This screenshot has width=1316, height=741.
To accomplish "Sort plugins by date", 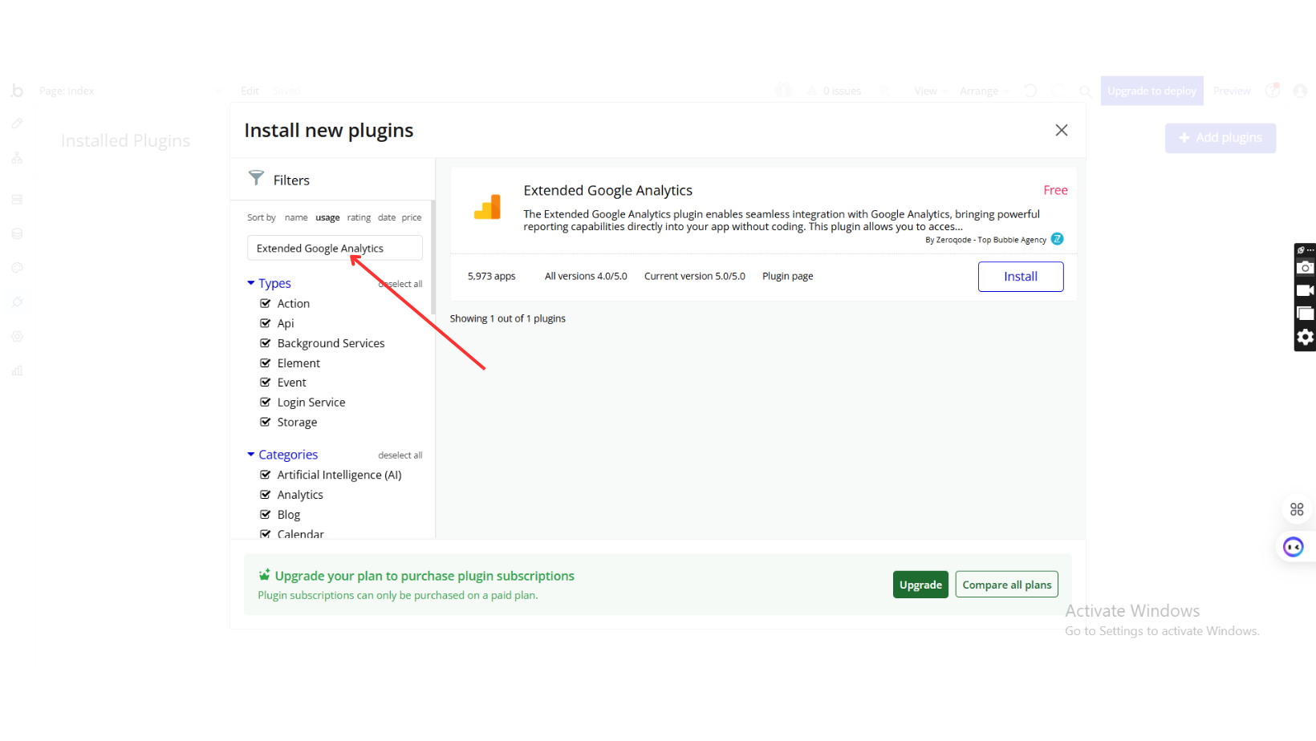I will [x=387, y=217].
